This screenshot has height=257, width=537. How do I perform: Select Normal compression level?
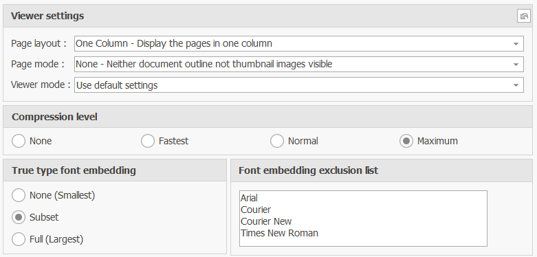point(276,141)
